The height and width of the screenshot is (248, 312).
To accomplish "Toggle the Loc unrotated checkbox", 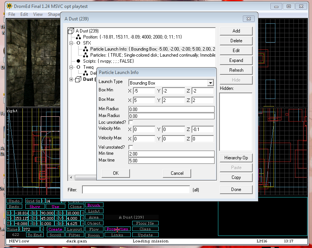I will [131, 123].
